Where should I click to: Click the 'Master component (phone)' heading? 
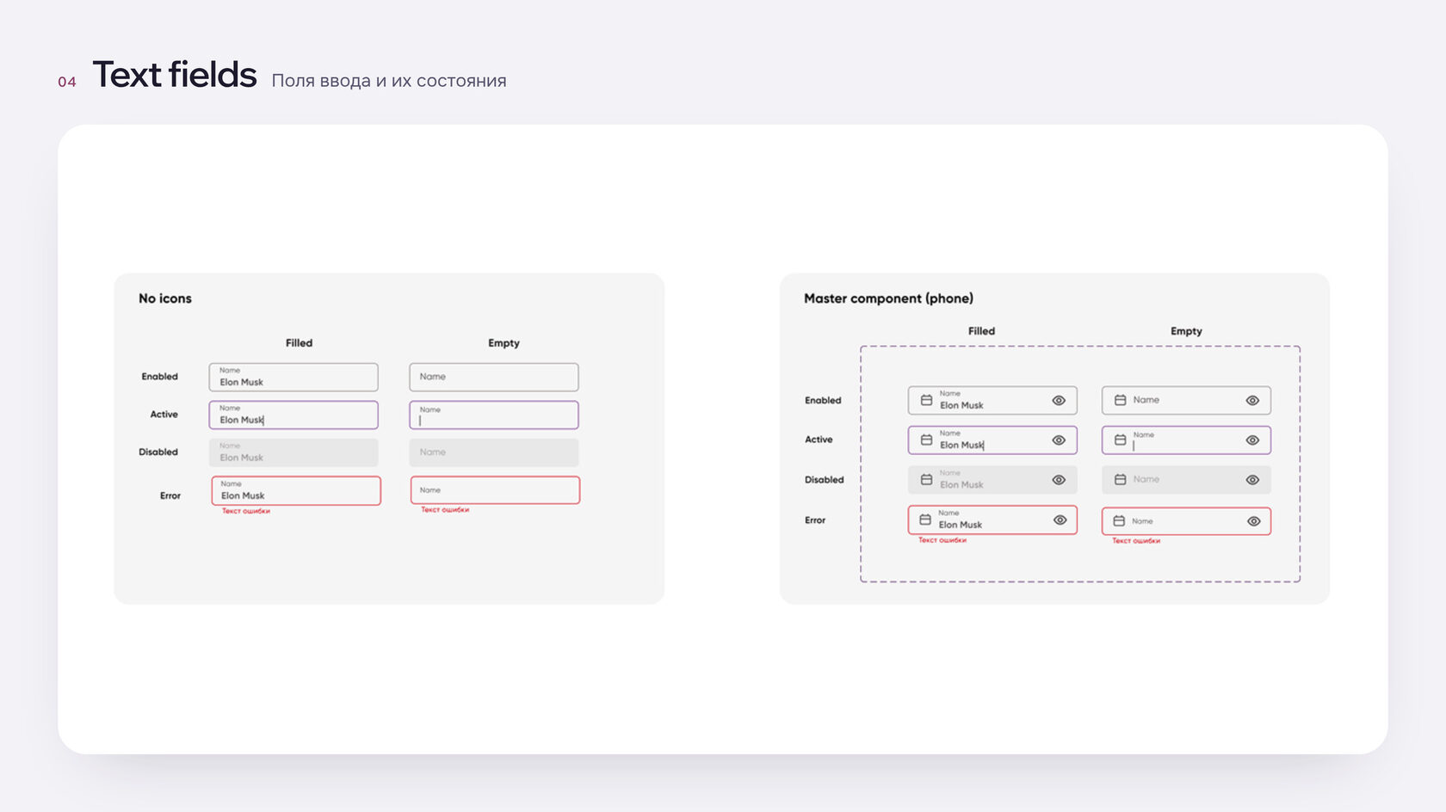click(x=888, y=298)
